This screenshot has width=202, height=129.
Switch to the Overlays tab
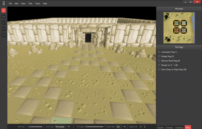coord(169,128)
